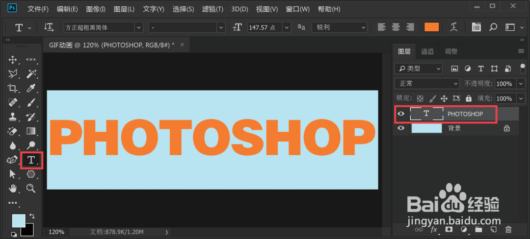Screen dimensions: 530x239
Task: Open the 不透明度 opacity slider arrow
Action: click(521, 83)
